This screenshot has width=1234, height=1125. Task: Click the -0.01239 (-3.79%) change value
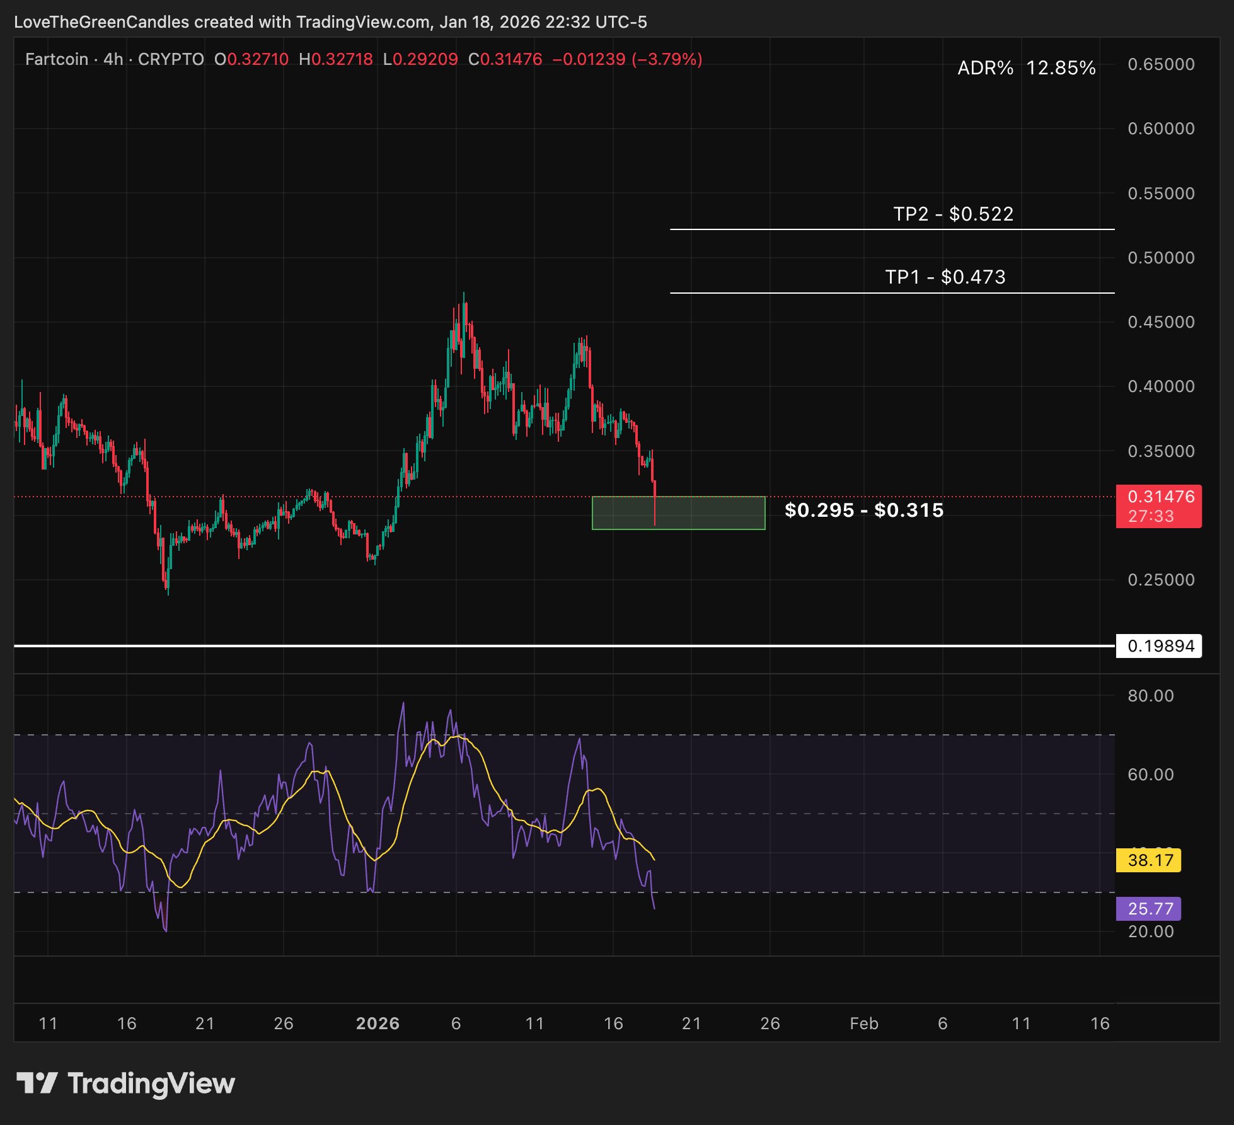point(627,59)
